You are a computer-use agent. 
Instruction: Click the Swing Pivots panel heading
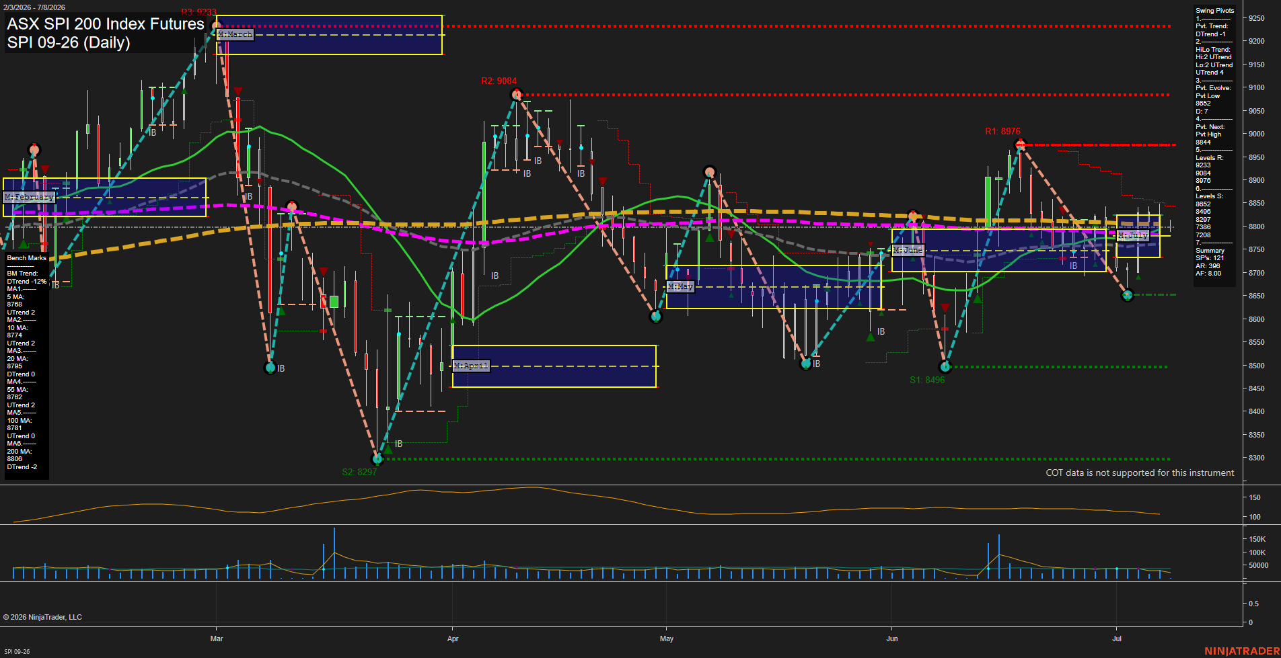(1215, 11)
